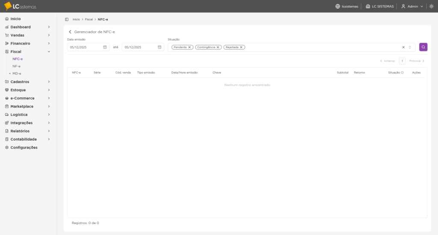Select MD-e in sidebar

pyautogui.click(x=17, y=73)
